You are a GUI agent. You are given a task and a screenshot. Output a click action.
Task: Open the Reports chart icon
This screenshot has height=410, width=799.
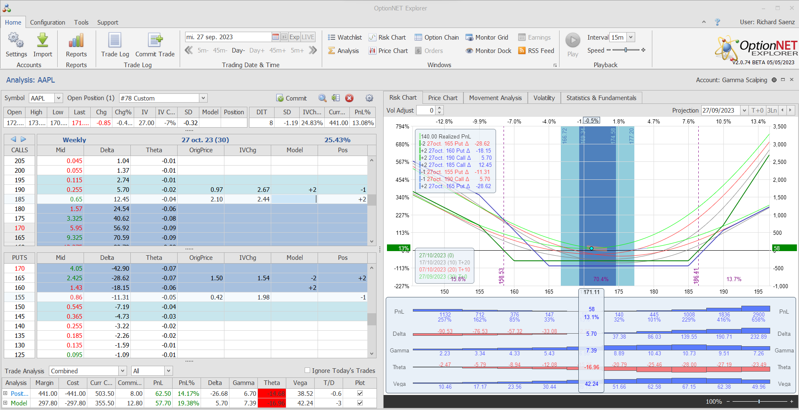point(76,40)
